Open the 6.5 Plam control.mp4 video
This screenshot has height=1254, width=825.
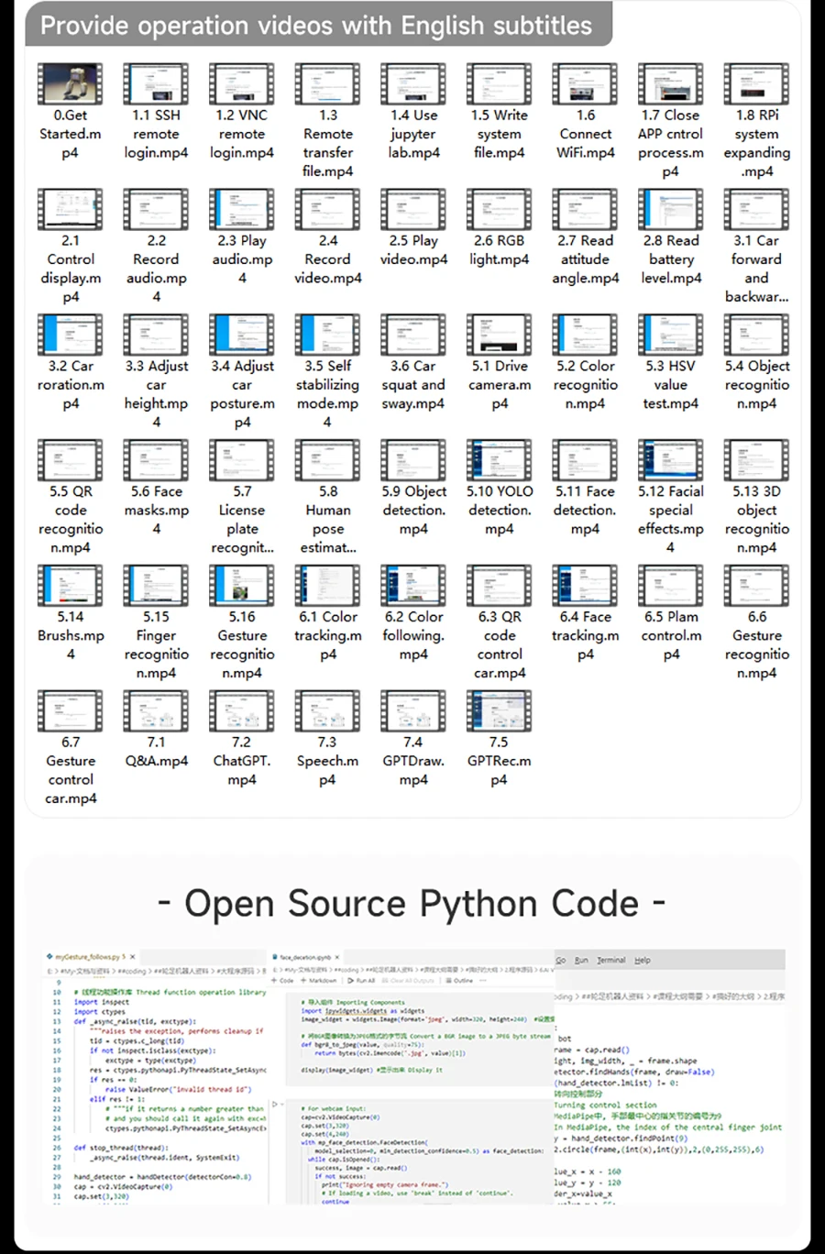[670, 586]
